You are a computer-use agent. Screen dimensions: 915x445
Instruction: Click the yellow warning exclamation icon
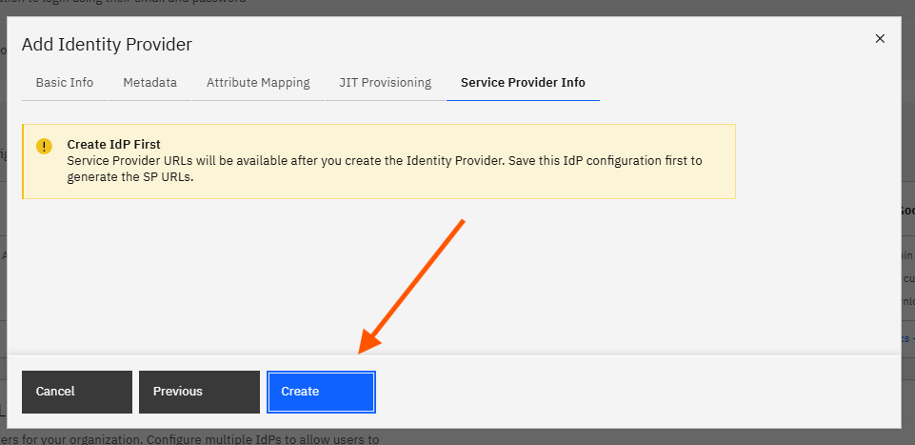tap(45, 146)
